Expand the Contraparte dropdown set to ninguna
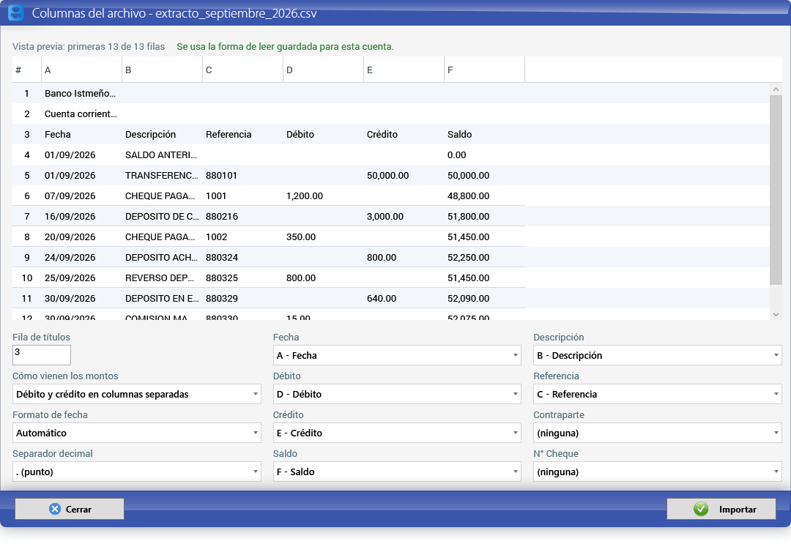 (657, 433)
